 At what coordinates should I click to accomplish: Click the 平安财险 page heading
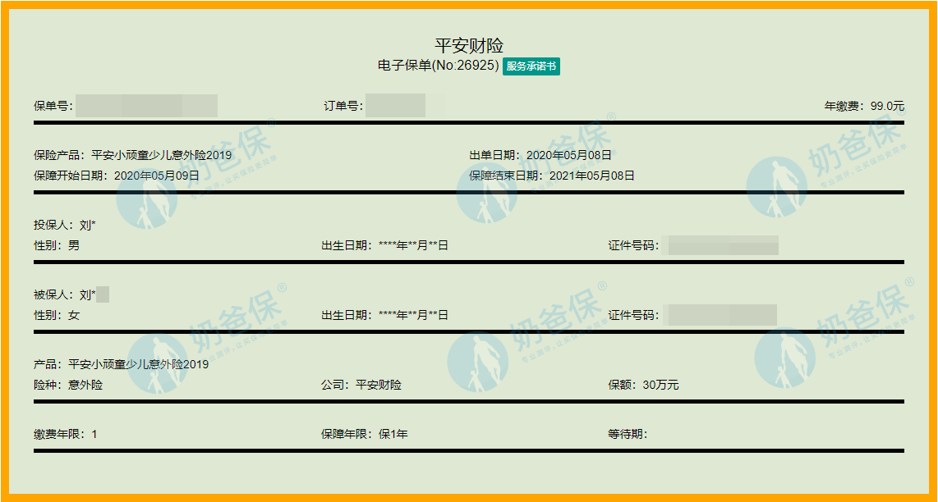click(469, 46)
